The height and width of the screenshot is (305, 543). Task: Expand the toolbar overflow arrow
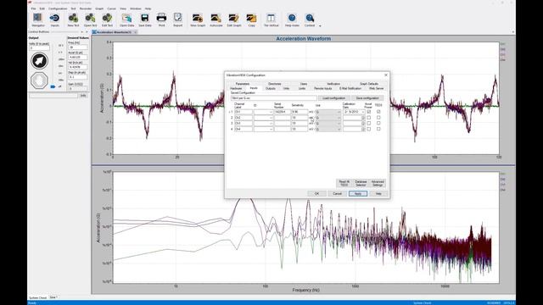click(320, 26)
